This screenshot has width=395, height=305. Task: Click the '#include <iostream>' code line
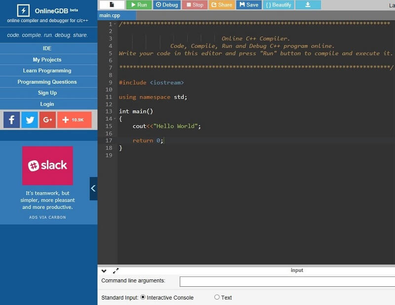[152, 82]
